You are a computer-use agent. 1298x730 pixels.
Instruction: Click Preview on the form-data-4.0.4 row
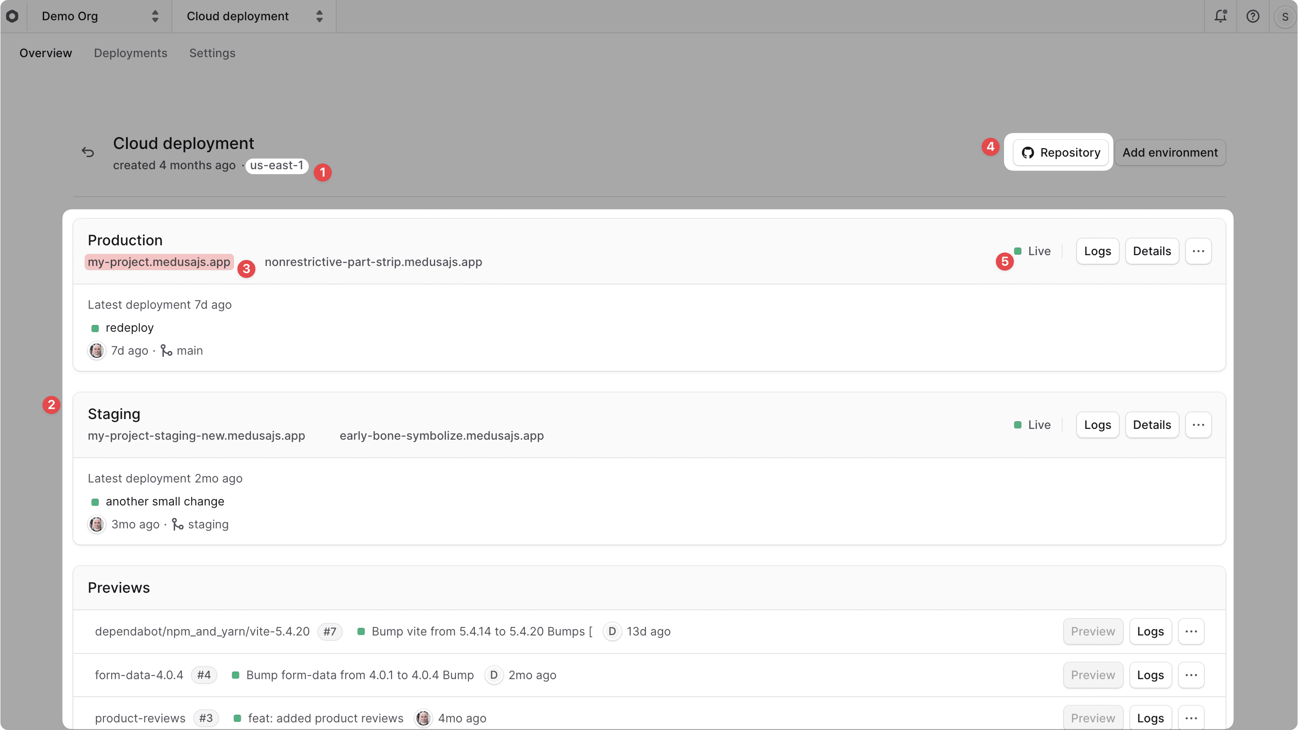click(x=1092, y=675)
